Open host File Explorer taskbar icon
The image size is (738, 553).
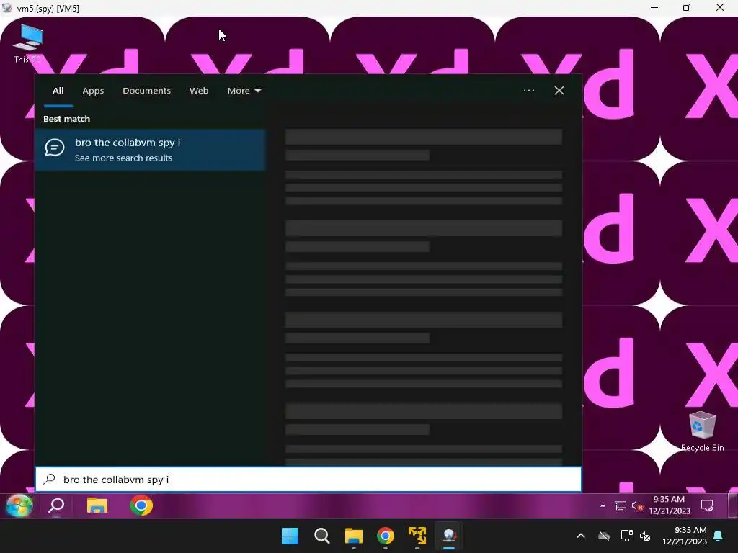point(353,536)
